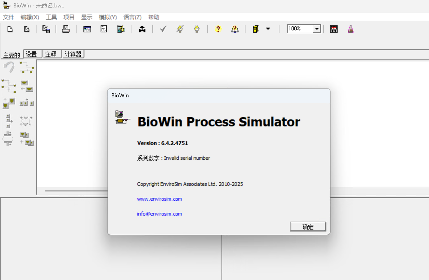Screen dimensions: 429x280
Task: Click the Print toolbar icon
Action: (66, 29)
